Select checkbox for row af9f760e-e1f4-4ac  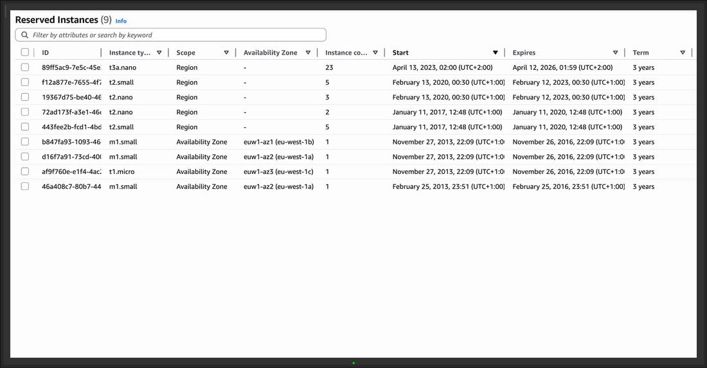coord(25,171)
